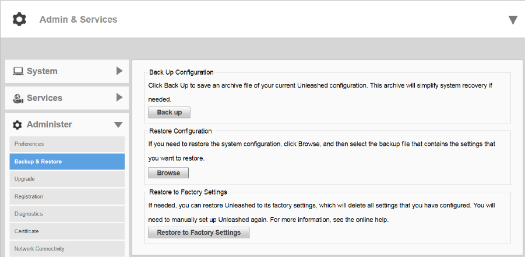This screenshot has height=257, width=525.
Task: Expand the Services section arrow
Action: [119, 97]
